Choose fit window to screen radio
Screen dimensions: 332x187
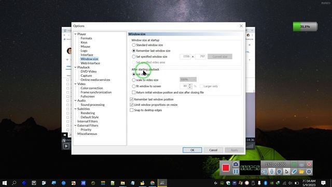click(134, 86)
